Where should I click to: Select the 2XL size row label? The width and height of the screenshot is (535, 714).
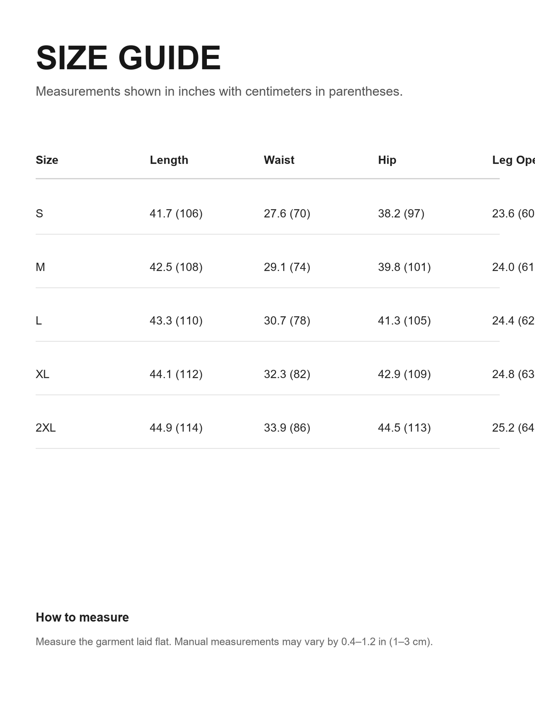coord(45,428)
